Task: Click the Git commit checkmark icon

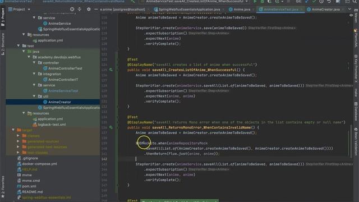Action: pyautogui.click(x=314, y=1)
